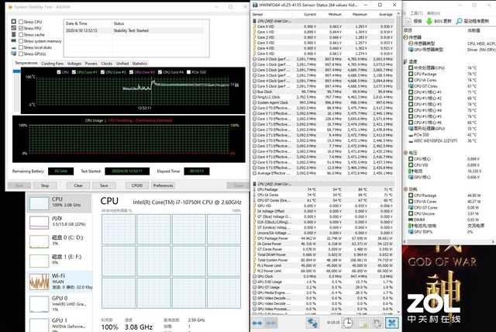Screen dimensions: 496x332
Task: Uncheck the Stress FPU option
Action: coord(21,28)
